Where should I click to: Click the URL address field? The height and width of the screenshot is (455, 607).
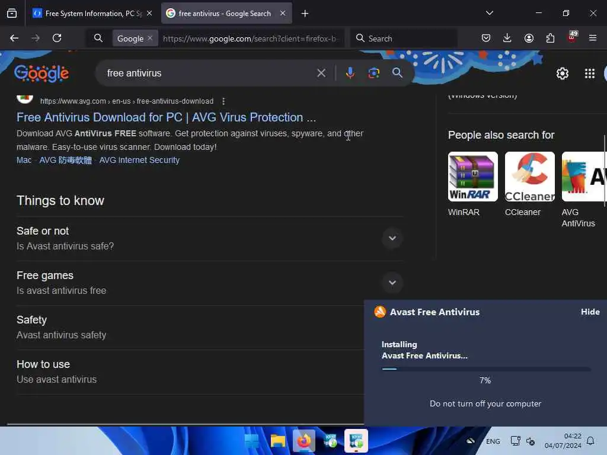pyautogui.click(x=250, y=39)
